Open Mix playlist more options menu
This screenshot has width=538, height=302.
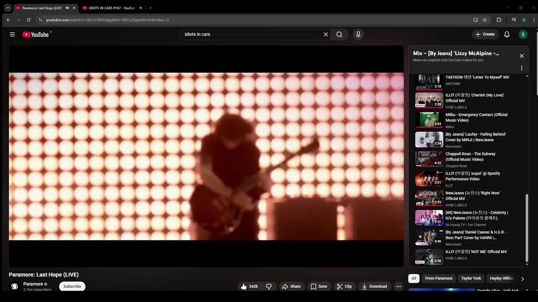(x=522, y=68)
